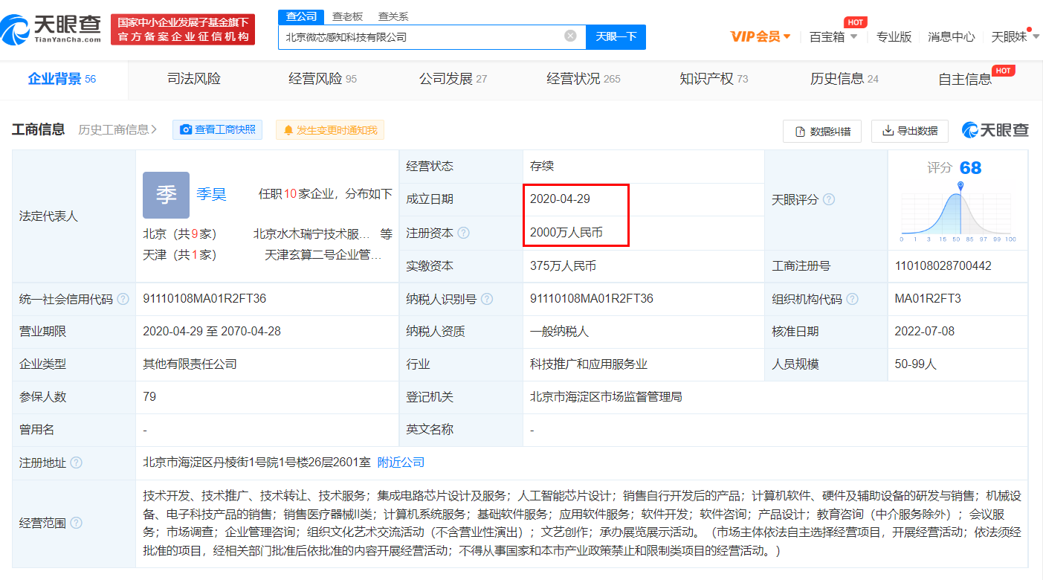Select industry 科技推广和应用服务业
The image size is (1043, 580).
pyautogui.click(x=589, y=364)
